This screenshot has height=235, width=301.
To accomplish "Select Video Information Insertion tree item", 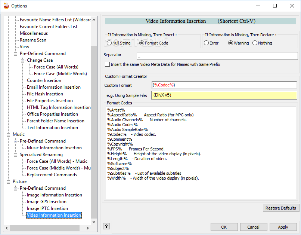I will pos(54,215).
